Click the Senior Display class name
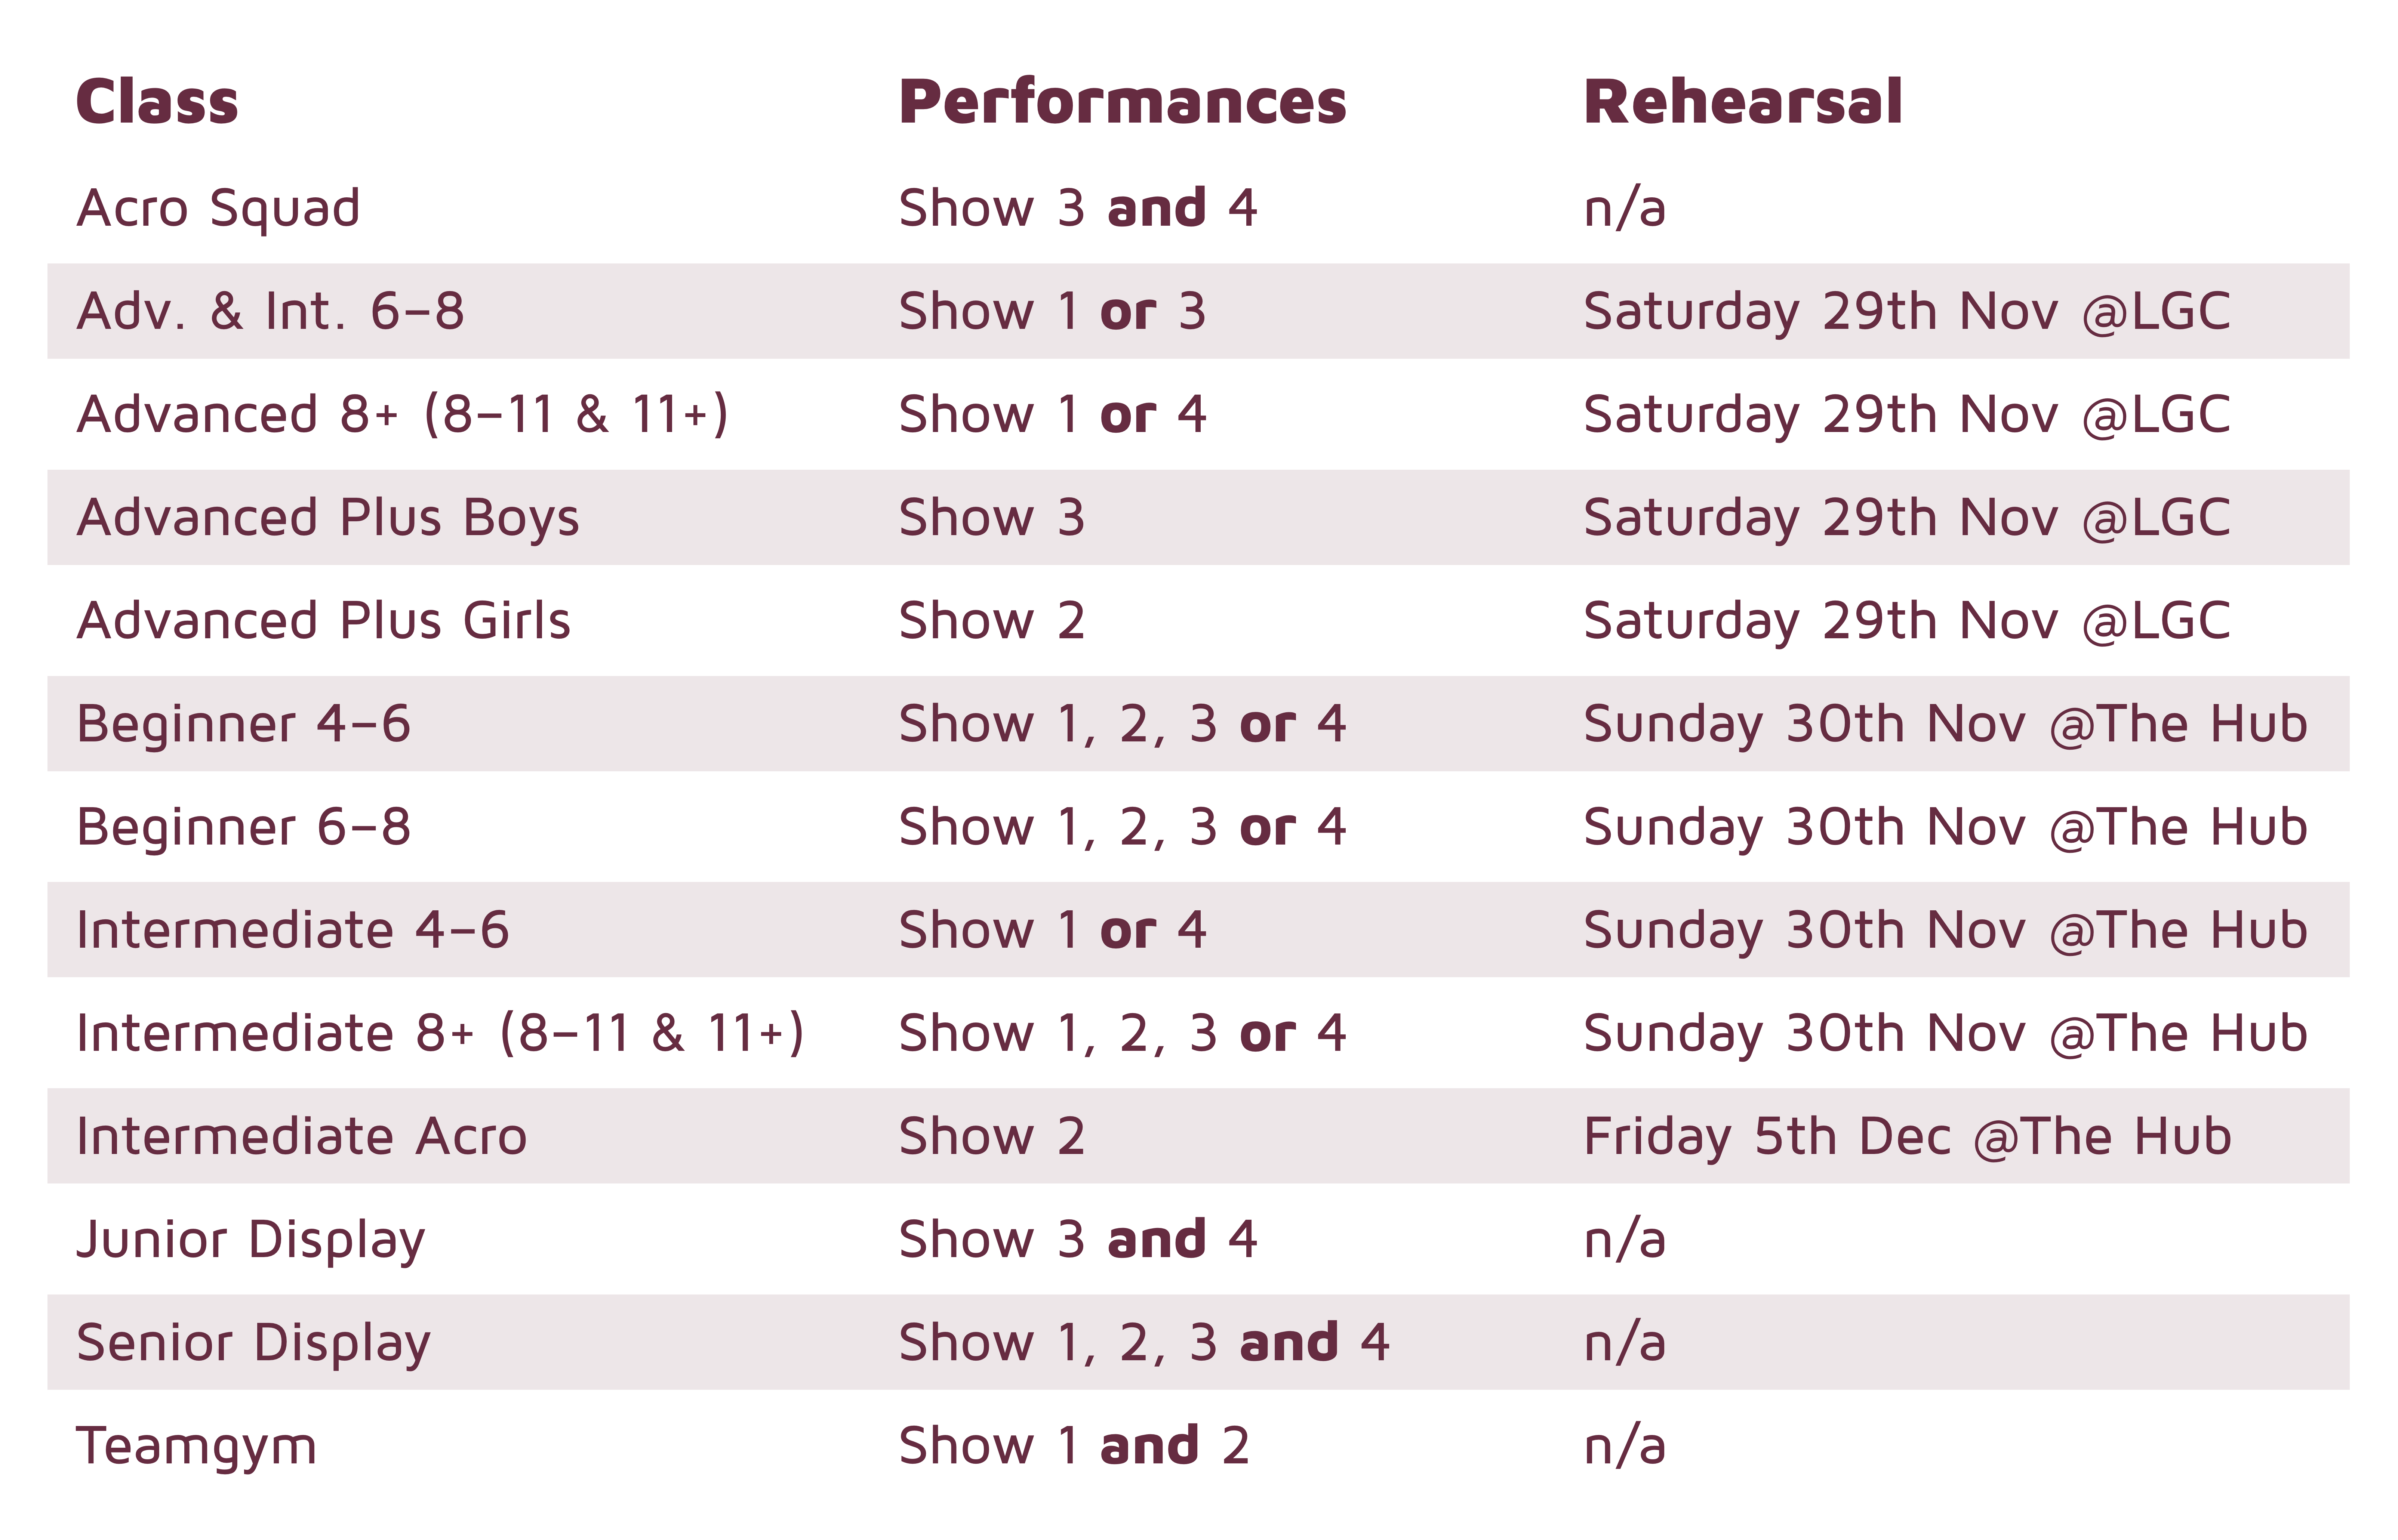The width and height of the screenshot is (2398, 1540). [253, 1343]
